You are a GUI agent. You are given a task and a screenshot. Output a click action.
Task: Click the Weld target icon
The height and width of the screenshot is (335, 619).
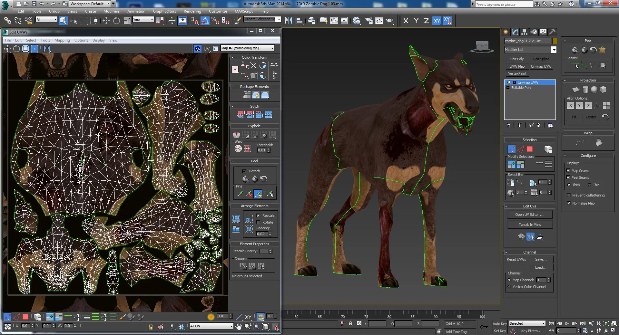point(238,148)
